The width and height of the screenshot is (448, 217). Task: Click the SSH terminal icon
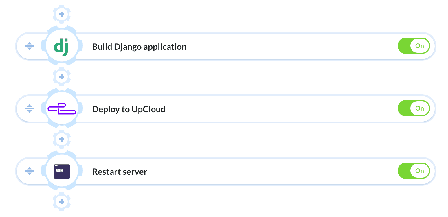(62, 171)
